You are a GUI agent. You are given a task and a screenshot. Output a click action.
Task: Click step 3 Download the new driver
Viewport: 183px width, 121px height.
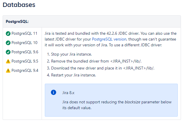click(100, 68)
